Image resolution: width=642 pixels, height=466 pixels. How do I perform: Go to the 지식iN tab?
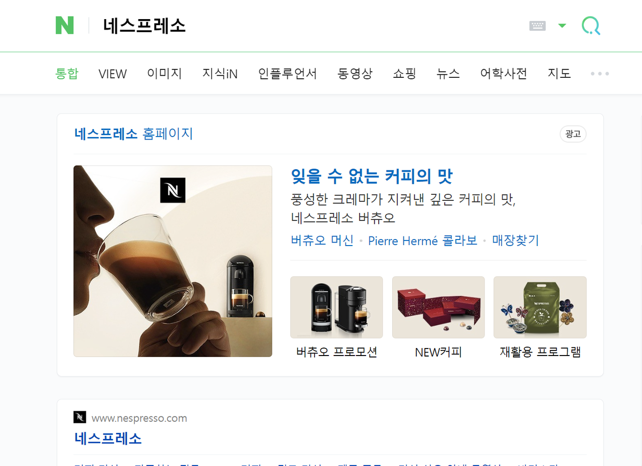220,74
